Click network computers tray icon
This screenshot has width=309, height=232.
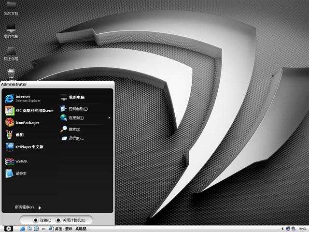(288, 229)
